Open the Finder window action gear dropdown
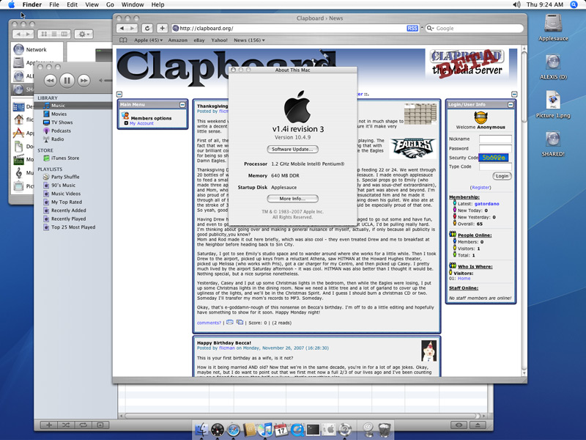The width and height of the screenshot is (586, 440). [84, 34]
